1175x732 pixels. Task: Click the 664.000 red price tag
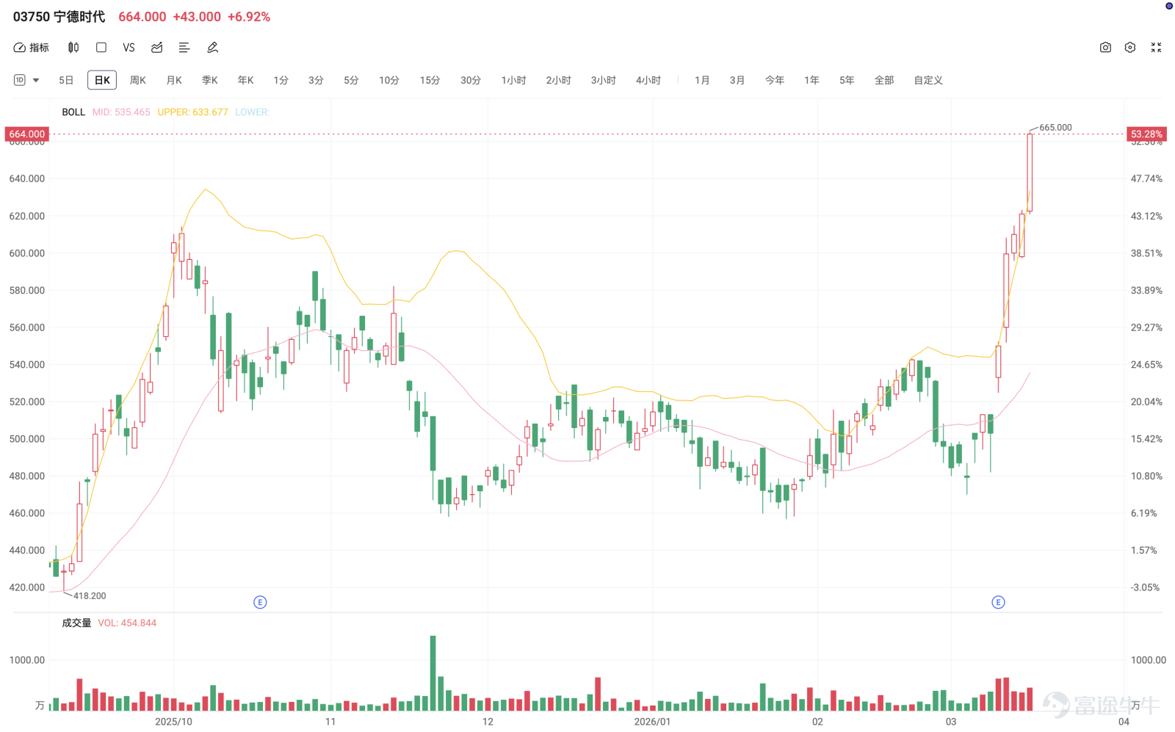click(27, 134)
